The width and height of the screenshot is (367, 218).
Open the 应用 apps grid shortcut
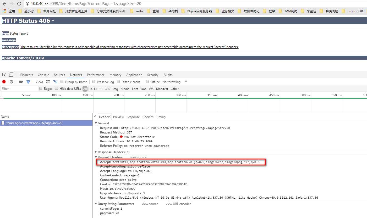click(9, 11)
